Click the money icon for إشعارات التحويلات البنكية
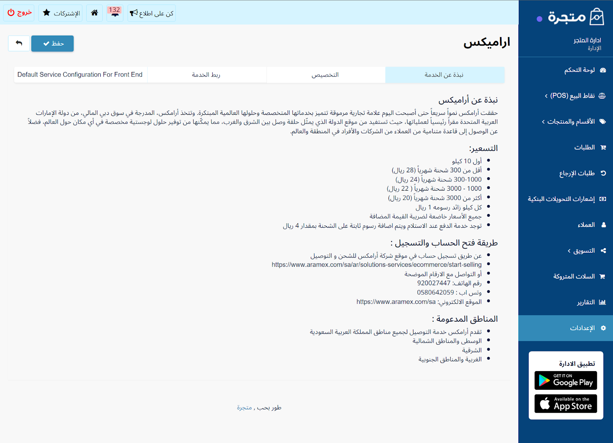613x443 pixels. click(x=603, y=199)
